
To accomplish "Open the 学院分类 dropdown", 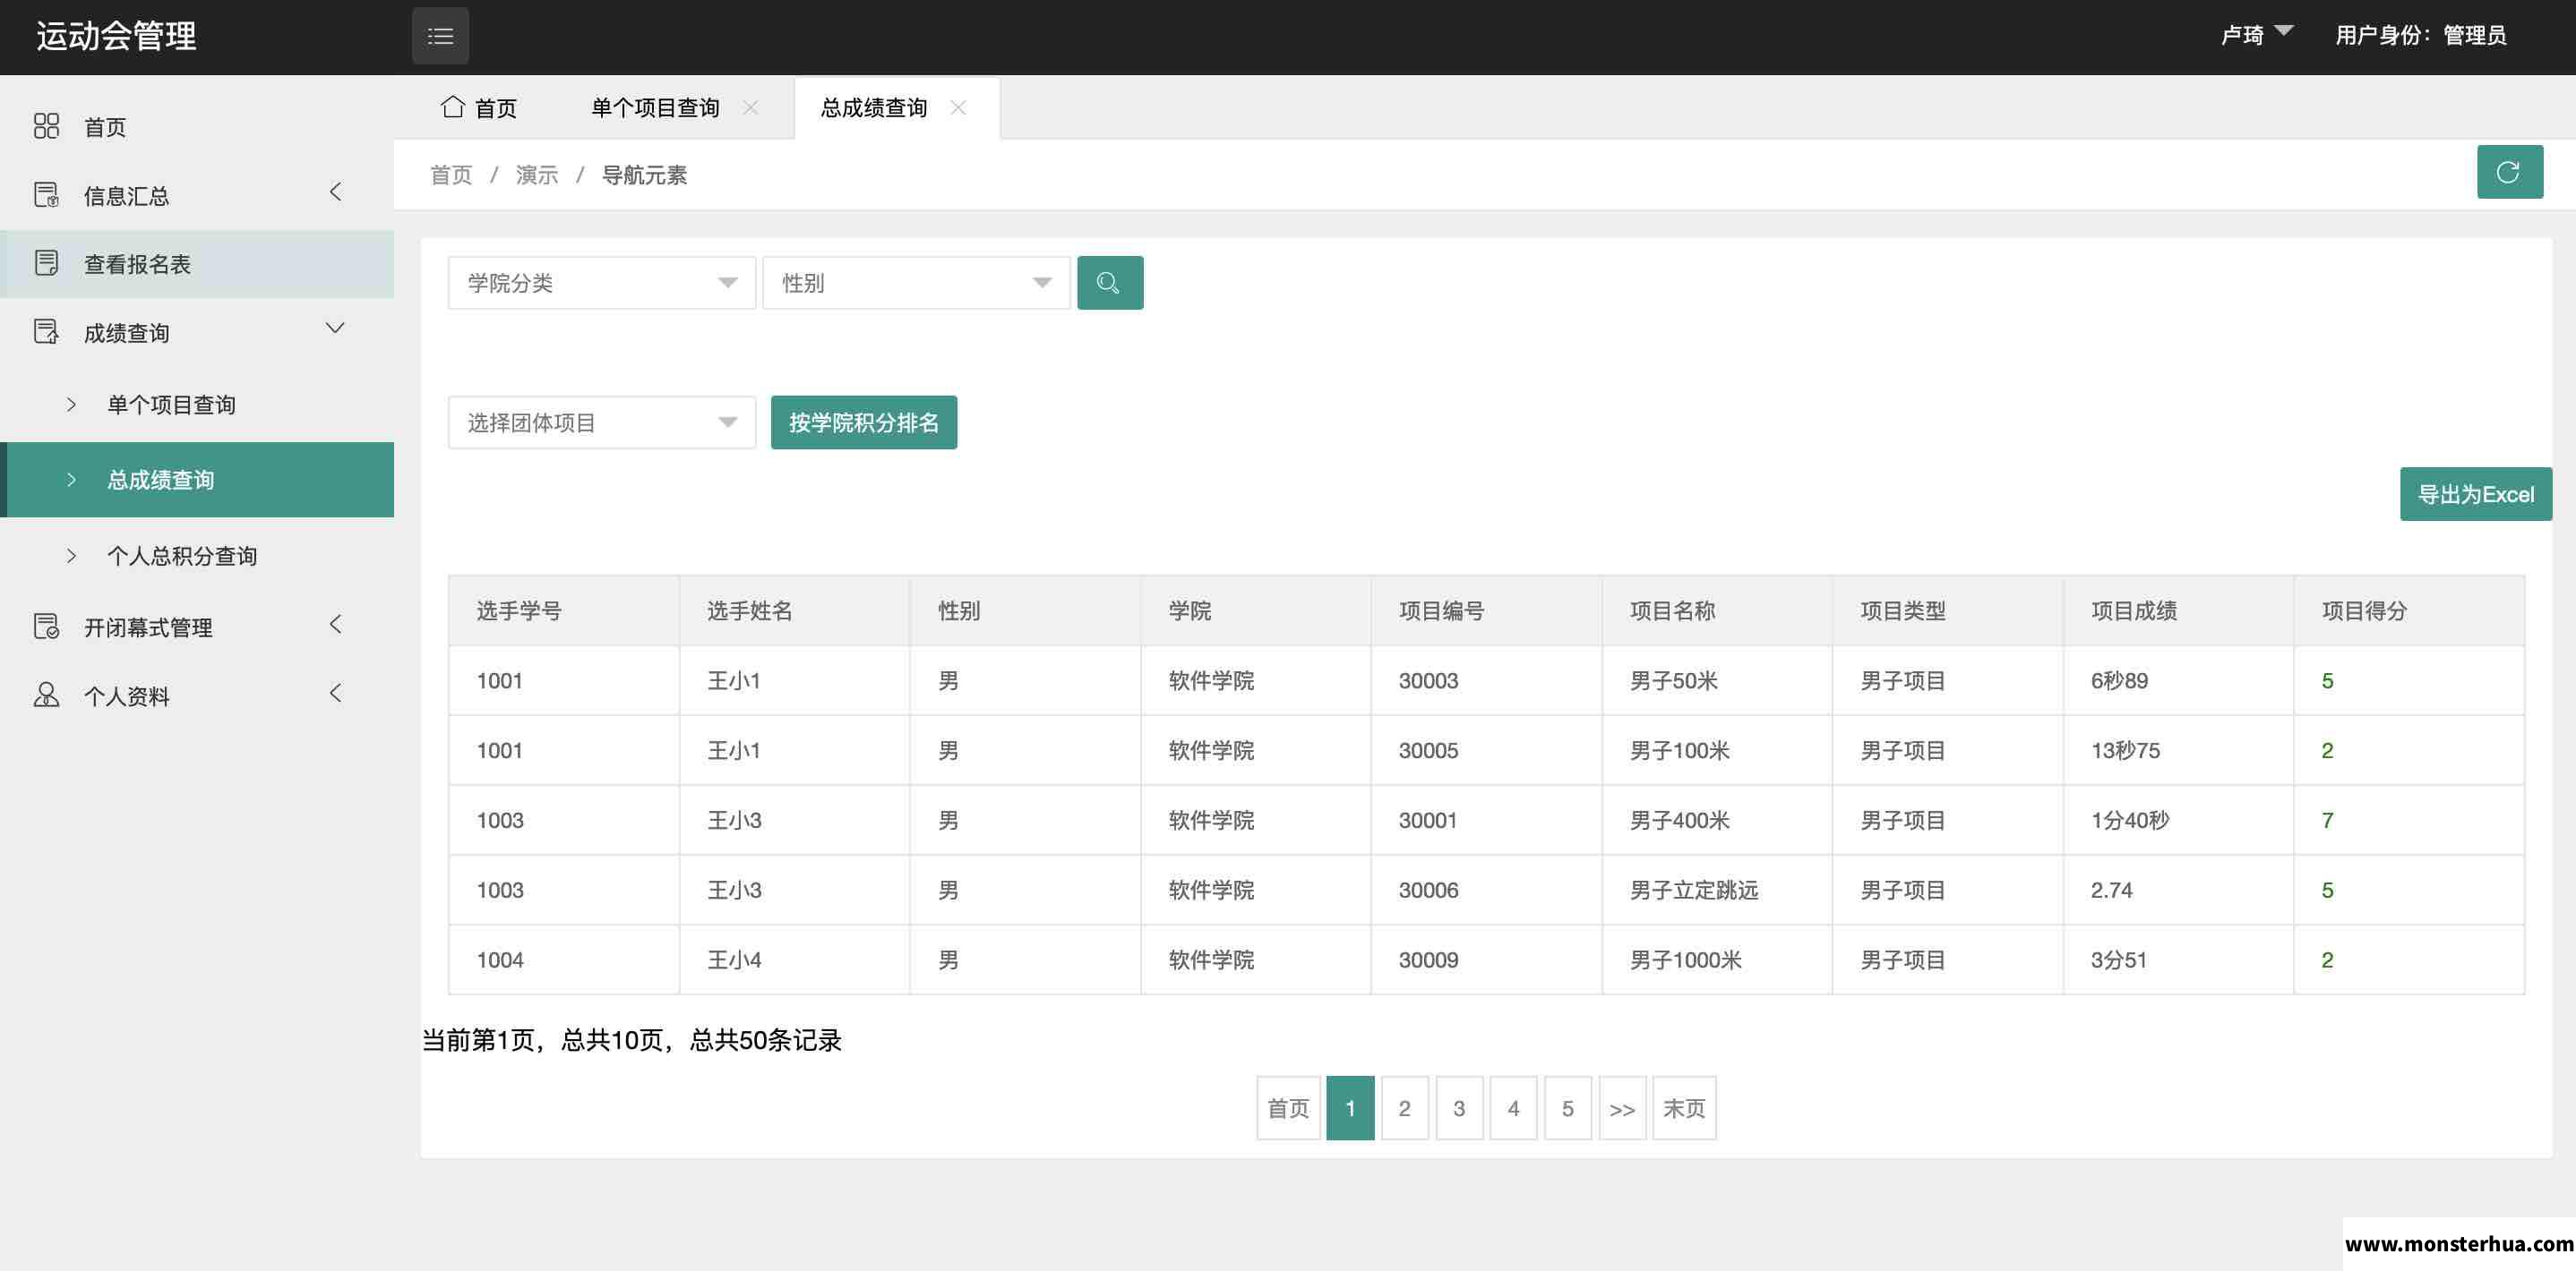I will tap(601, 283).
